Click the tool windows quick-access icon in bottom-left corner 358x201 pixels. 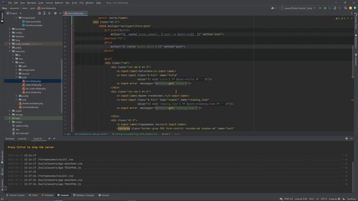2,199
